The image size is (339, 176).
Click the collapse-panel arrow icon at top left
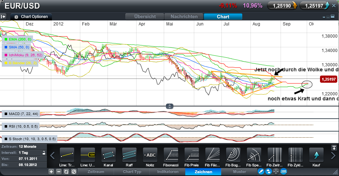3,16
